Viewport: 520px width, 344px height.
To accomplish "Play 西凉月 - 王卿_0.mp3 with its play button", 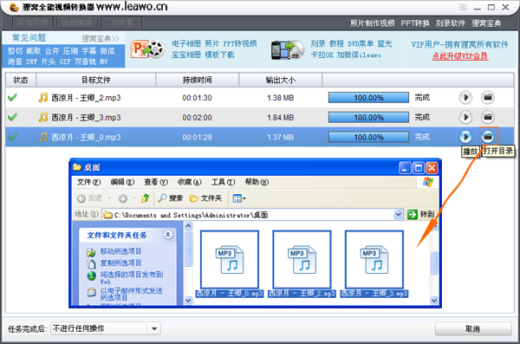I will click(465, 137).
